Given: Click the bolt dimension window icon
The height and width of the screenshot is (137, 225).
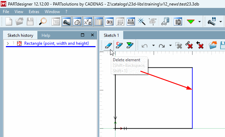Looking at the screenshot, I should [109, 22].
